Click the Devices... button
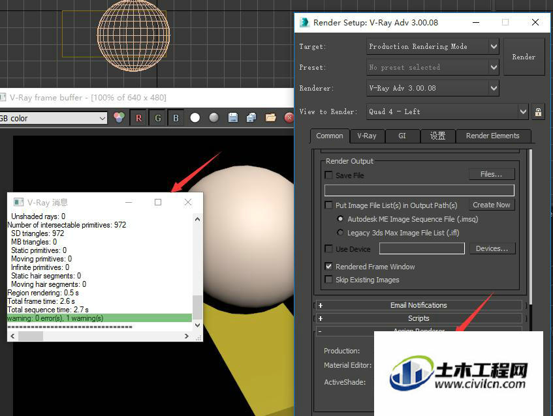The image size is (553, 416). pos(492,248)
